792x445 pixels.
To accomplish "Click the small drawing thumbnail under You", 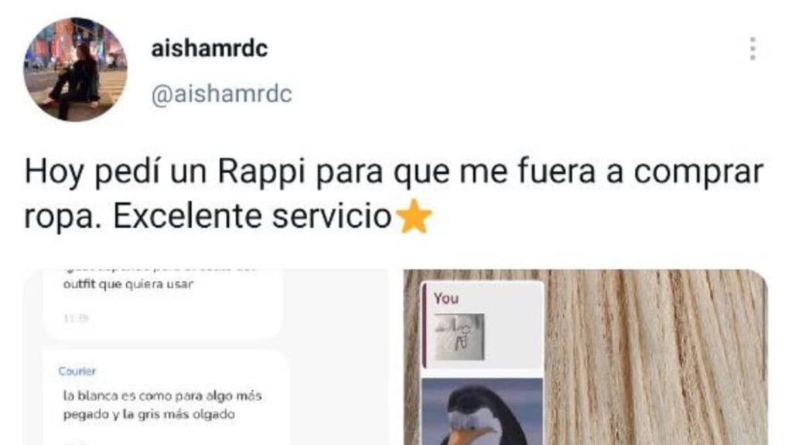I will [459, 337].
